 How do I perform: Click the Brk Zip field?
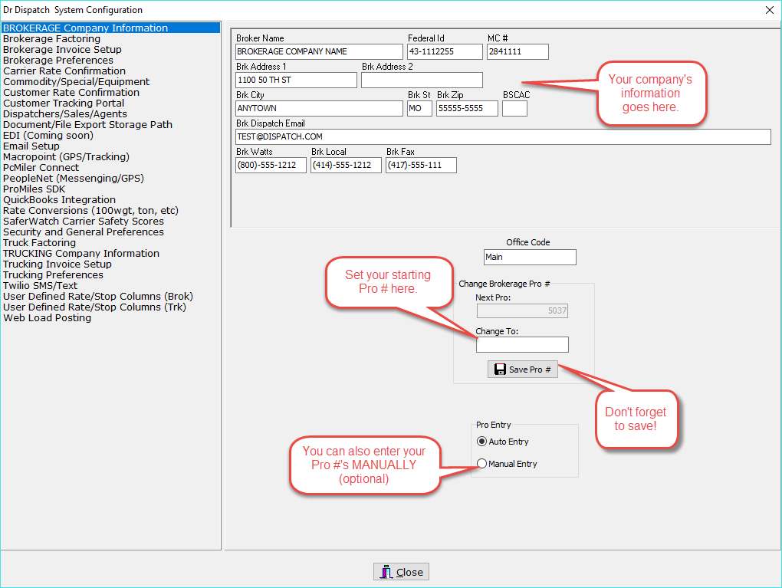(467, 108)
